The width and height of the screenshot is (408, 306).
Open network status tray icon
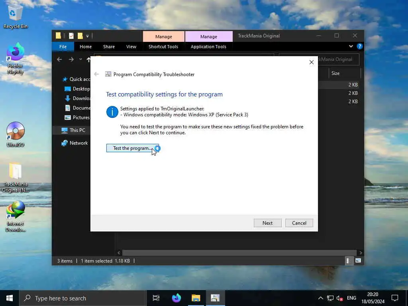click(330, 298)
